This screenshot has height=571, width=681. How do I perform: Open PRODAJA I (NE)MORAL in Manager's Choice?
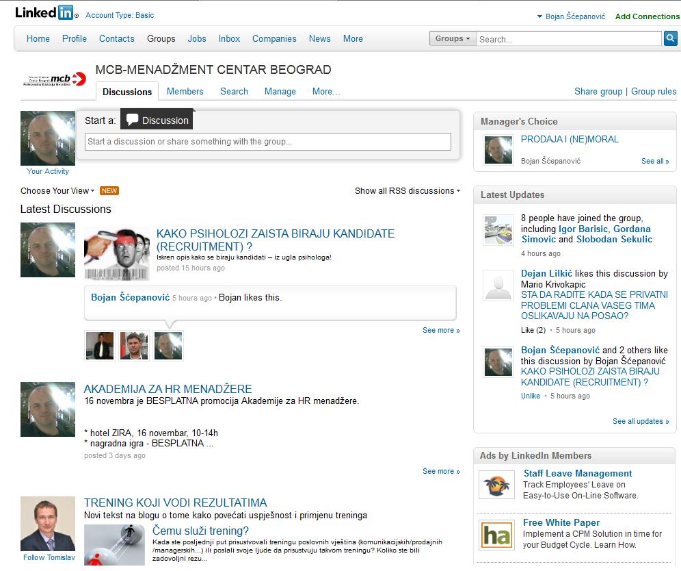tap(570, 139)
